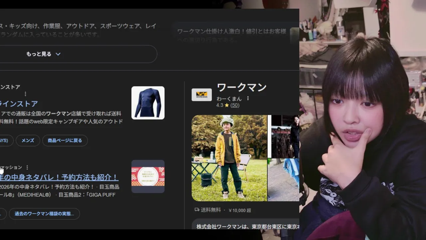Viewport: 426px width, 240px height.
Task: Open the navy compression shirt thumbnail
Action: (148, 103)
